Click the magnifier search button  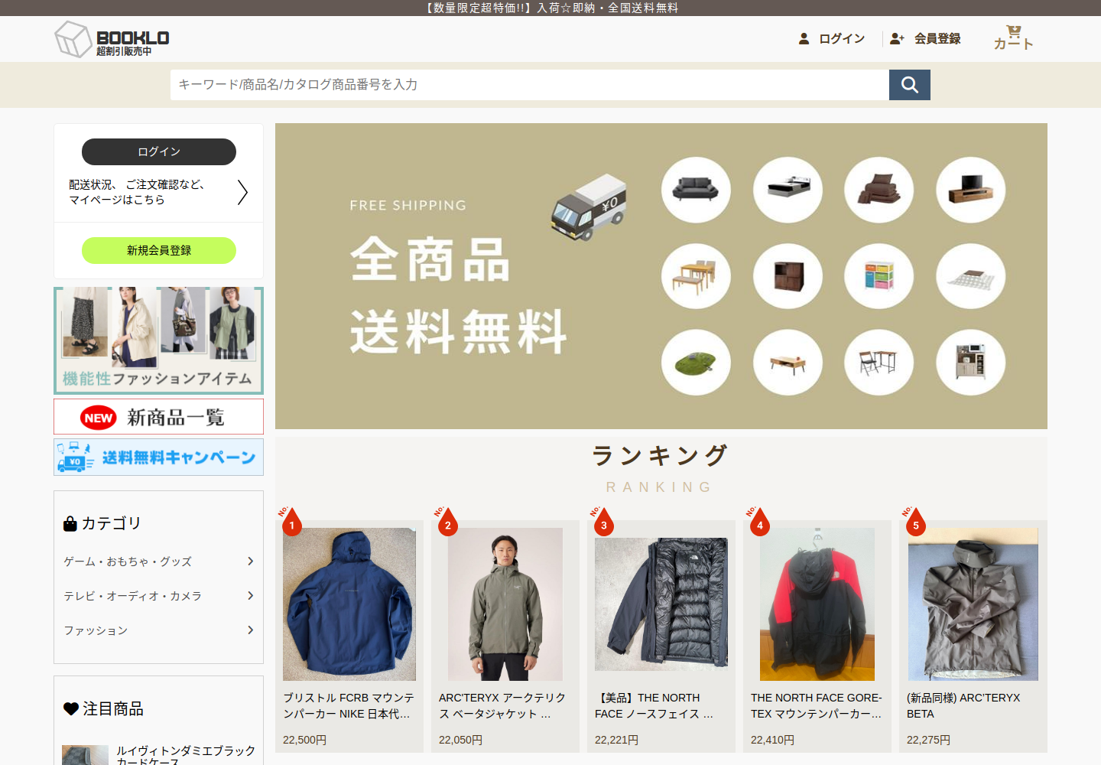tap(910, 85)
